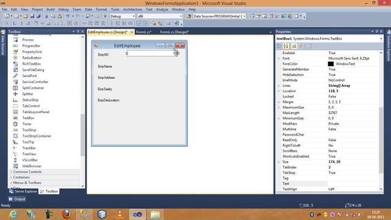This screenshot has width=391, height=220.
Task: Pin the Toolbox panel with auto-hide icon
Action: (x=78, y=32)
